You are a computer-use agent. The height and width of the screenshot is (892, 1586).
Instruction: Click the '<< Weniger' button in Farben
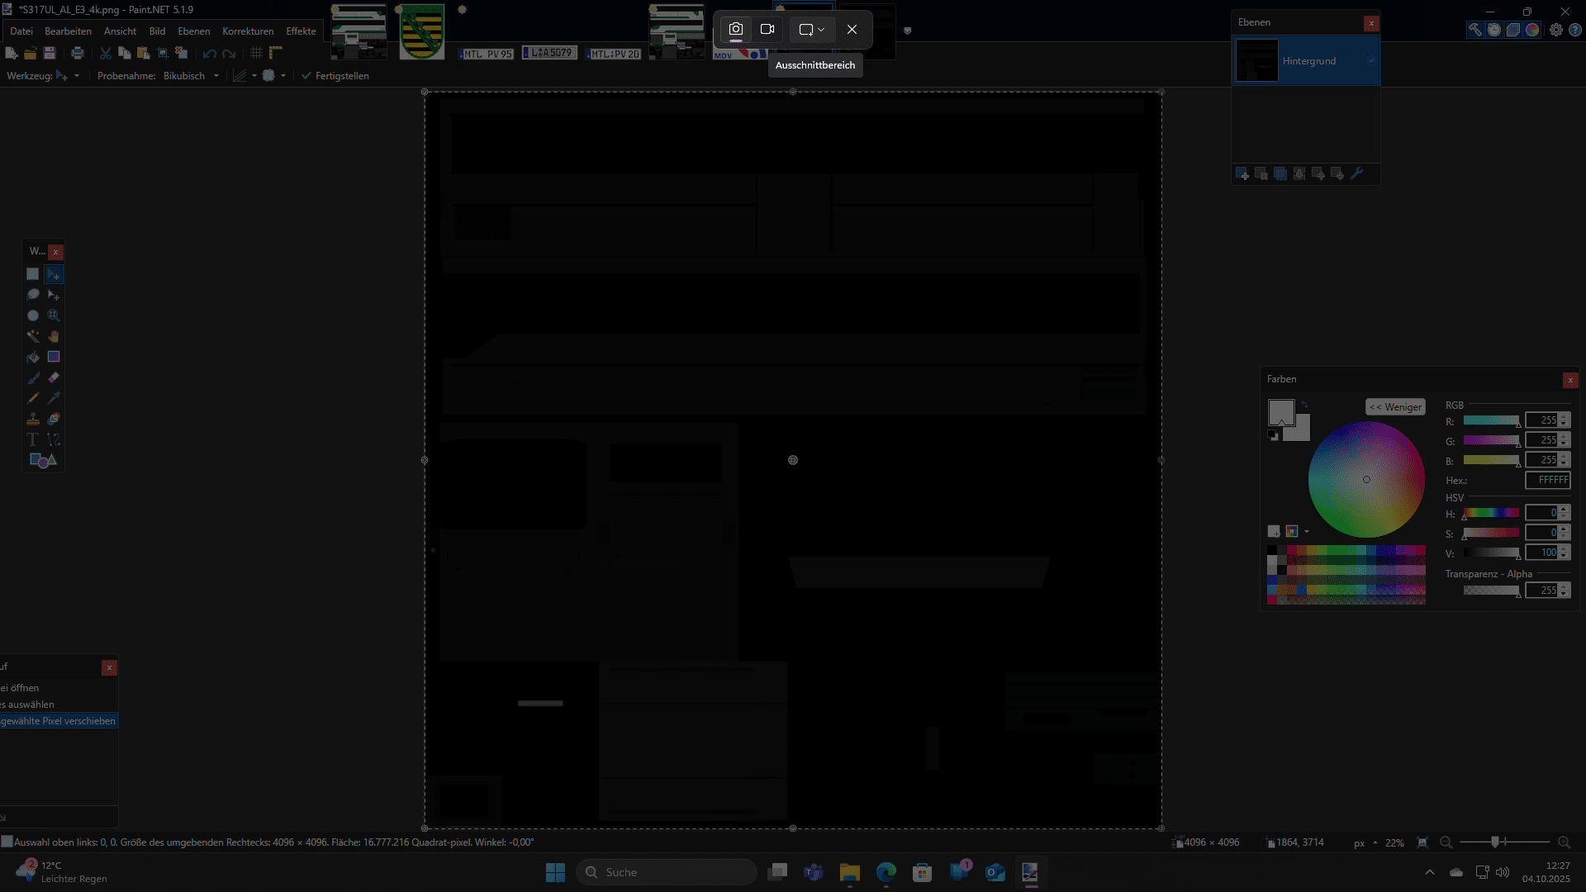(x=1395, y=407)
